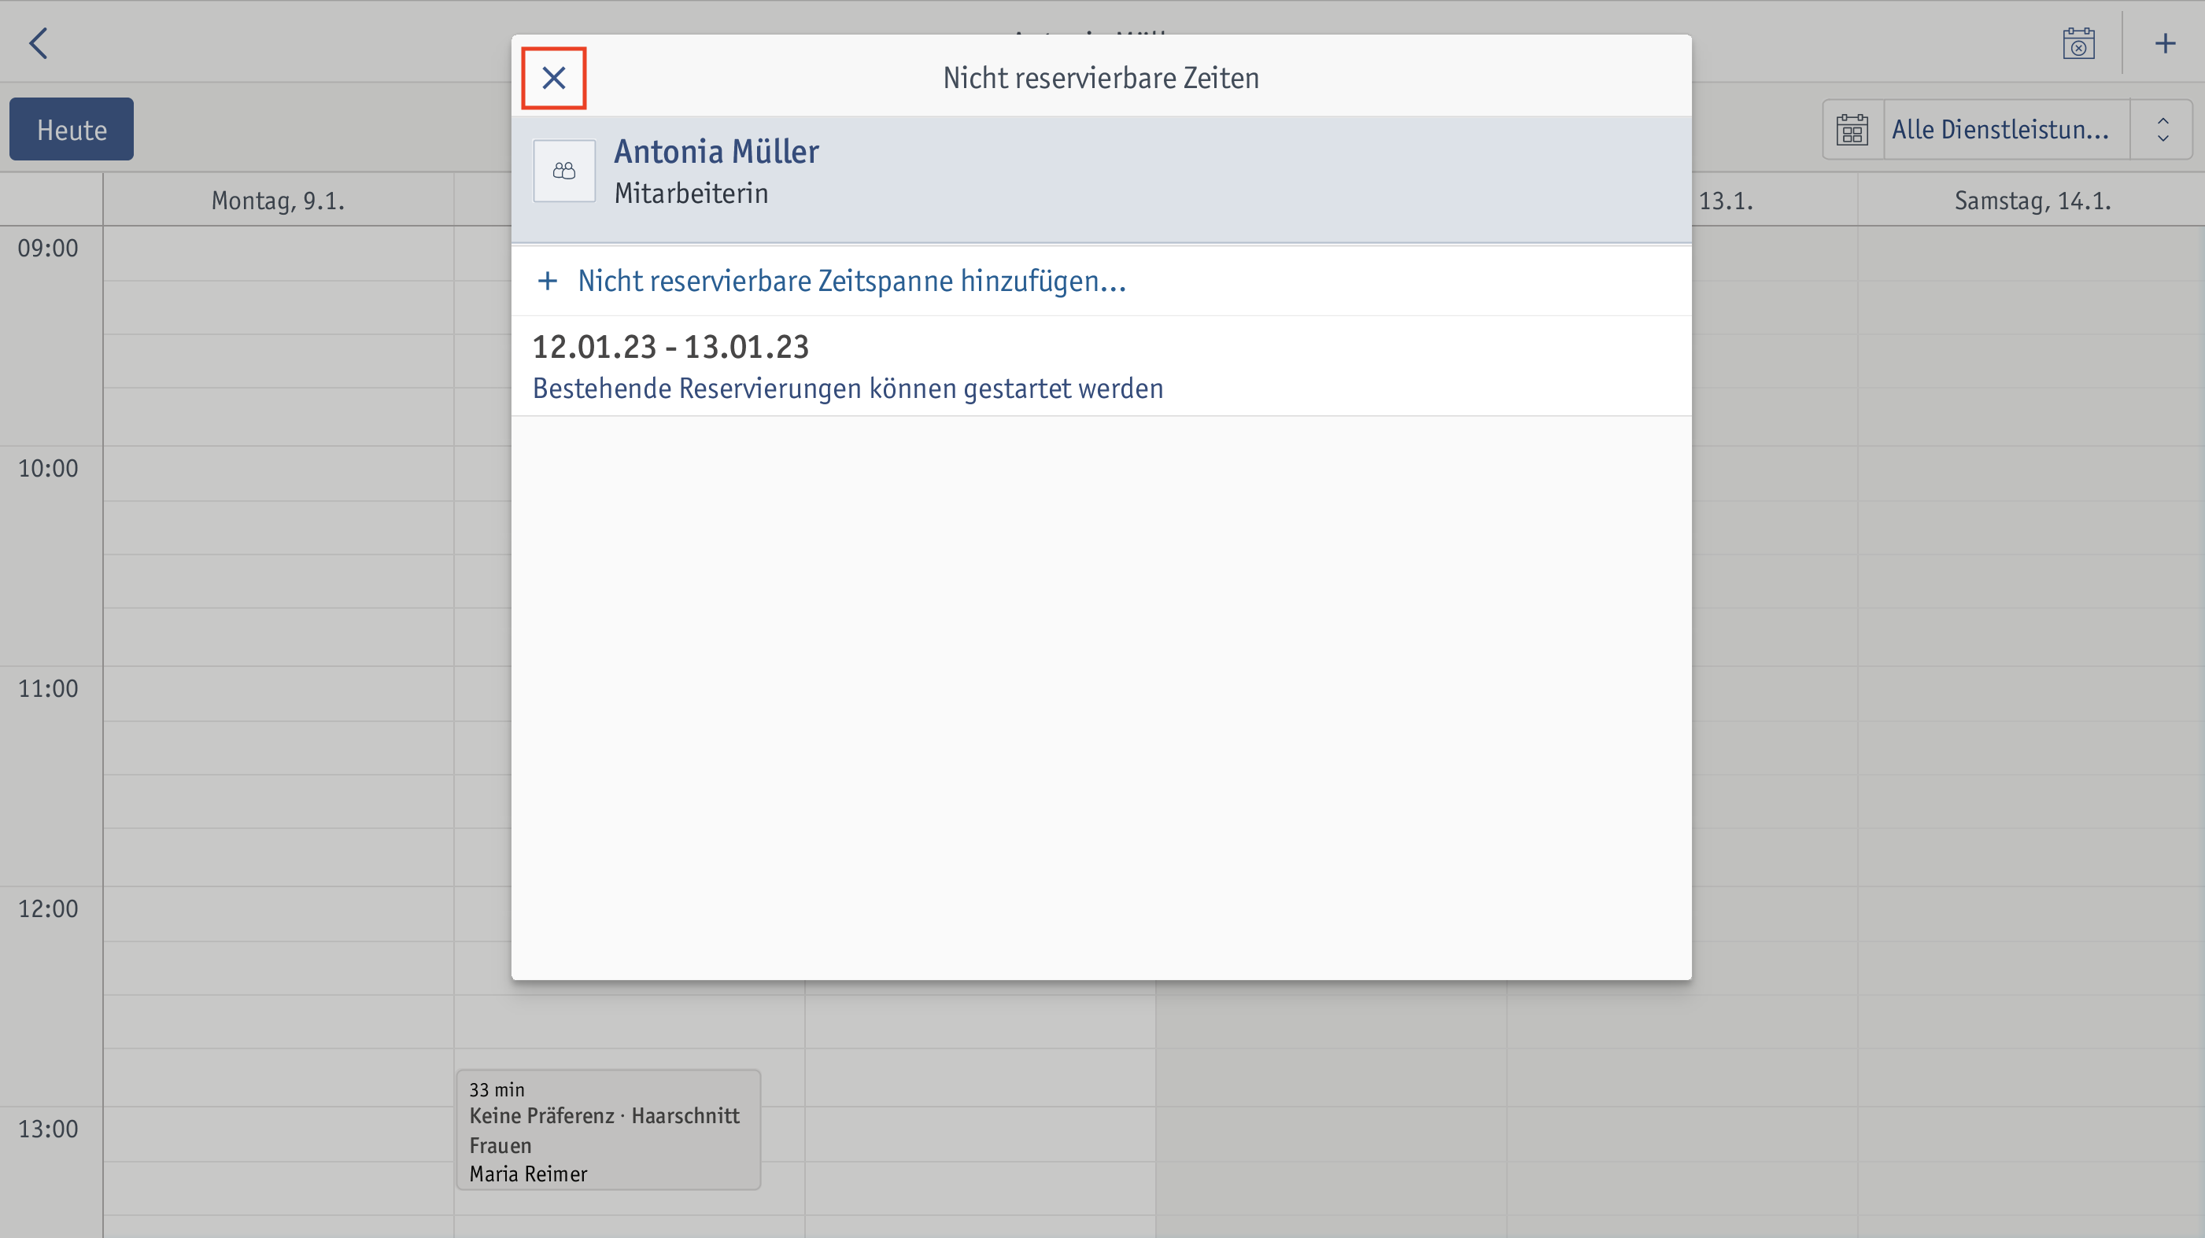Screen dimensions: 2205x1238
Task: Click the calendar grid icon beside Alle Dienstleistungen
Action: 1852,129
